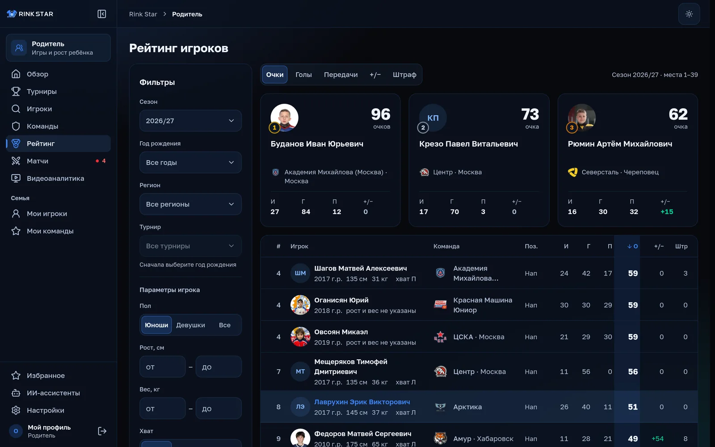Switch to Передачи tab
The image size is (715, 447).
(x=341, y=75)
